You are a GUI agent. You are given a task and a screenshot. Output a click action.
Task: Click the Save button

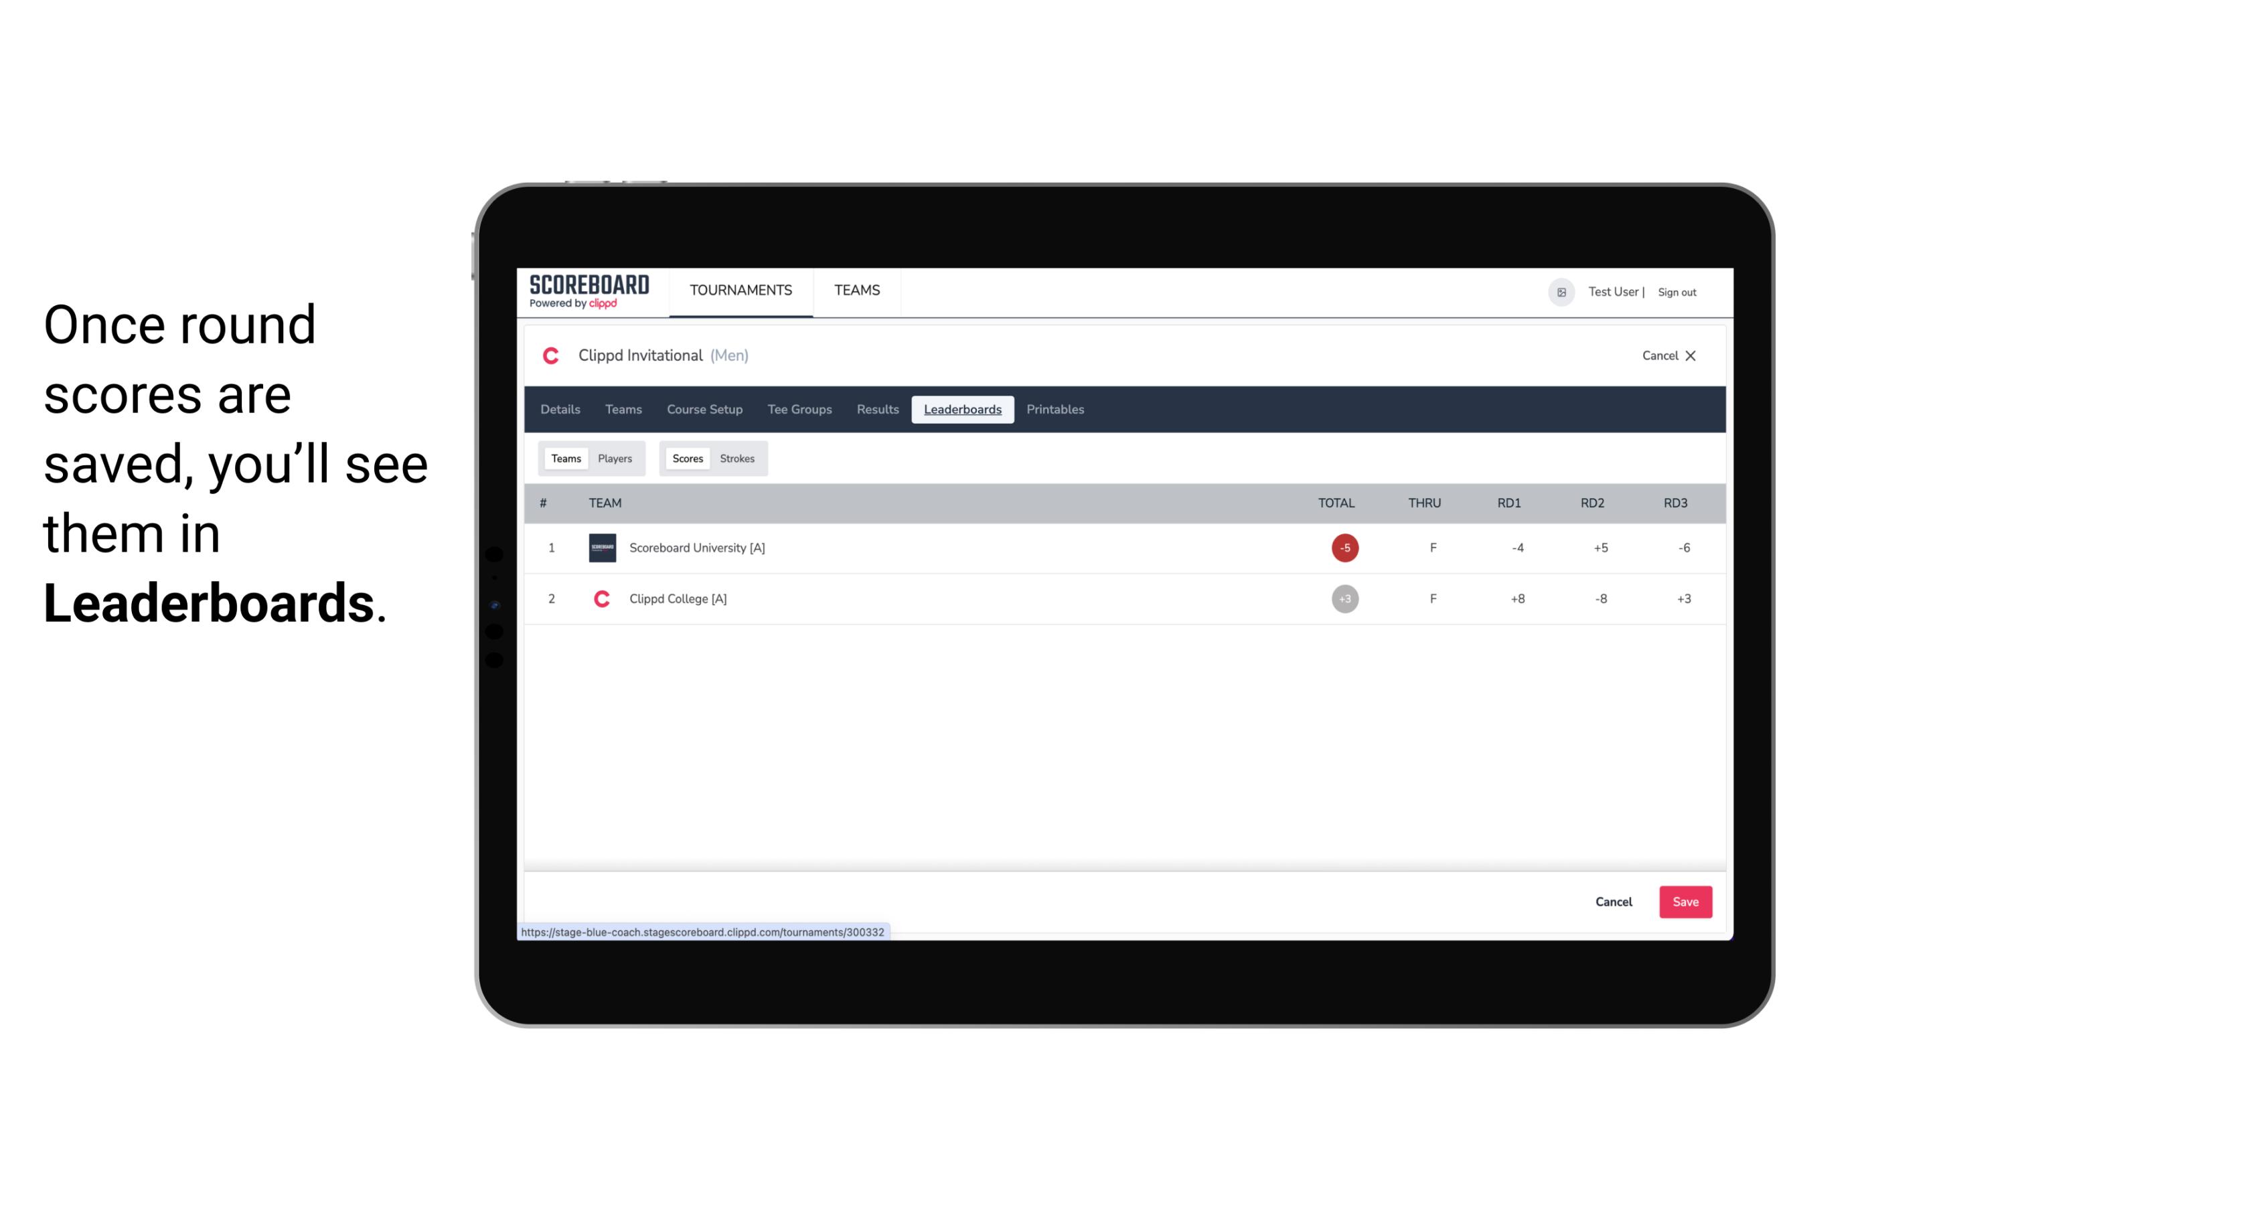tap(1684, 901)
